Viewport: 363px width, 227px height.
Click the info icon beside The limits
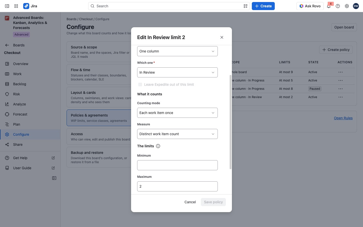[158, 146]
